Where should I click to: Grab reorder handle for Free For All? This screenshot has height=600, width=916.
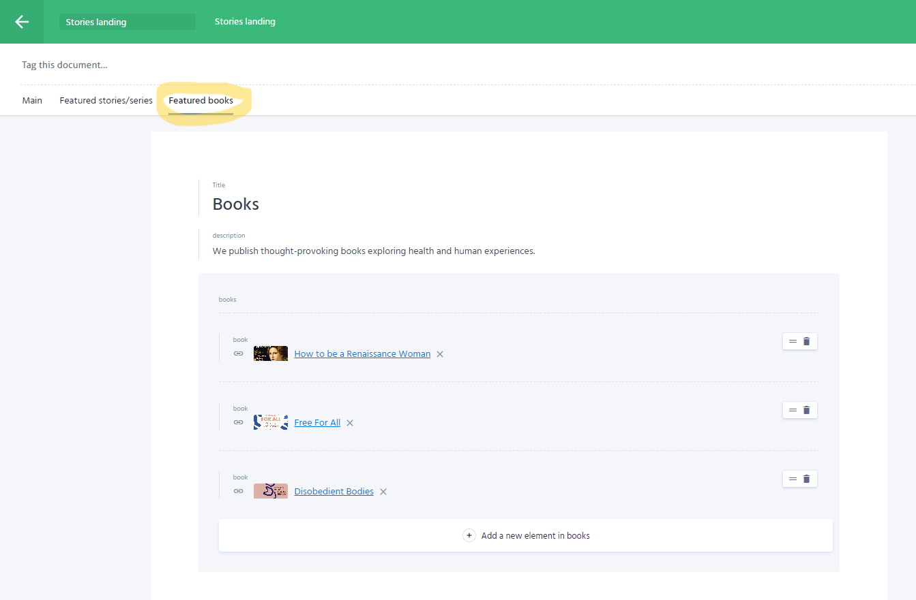[x=793, y=410]
